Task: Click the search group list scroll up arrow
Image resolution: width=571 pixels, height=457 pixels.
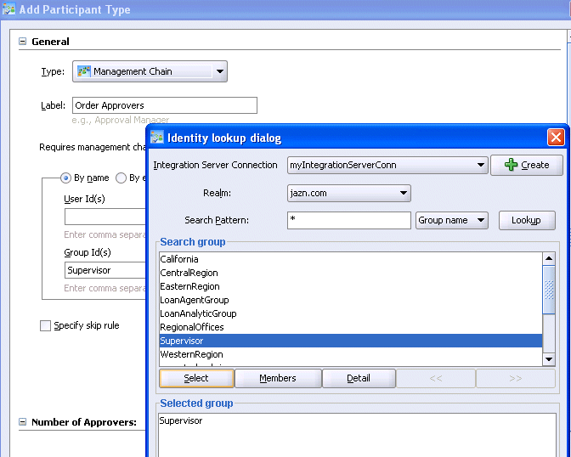Action: pyautogui.click(x=549, y=258)
